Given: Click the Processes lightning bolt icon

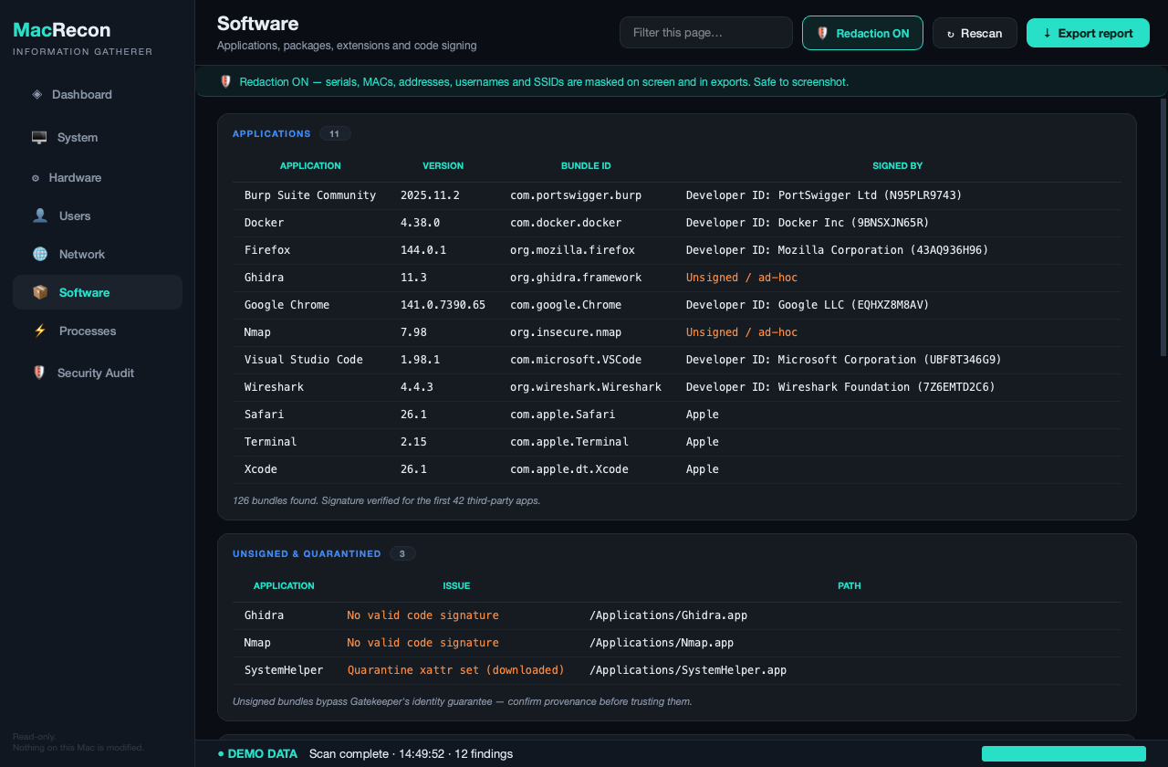Looking at the screenshot, I should point(40,331).
